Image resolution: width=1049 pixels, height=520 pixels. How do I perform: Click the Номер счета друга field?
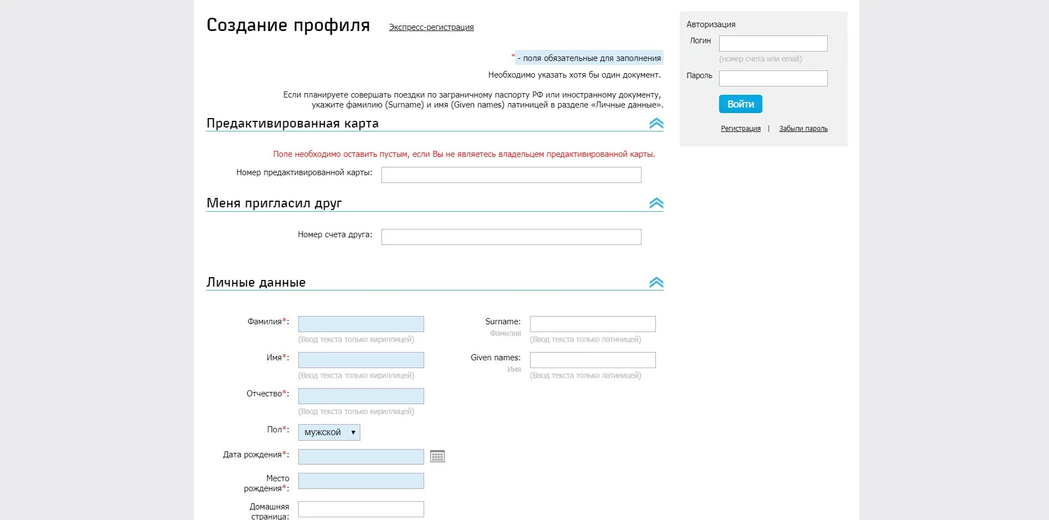tap(511, 237)
